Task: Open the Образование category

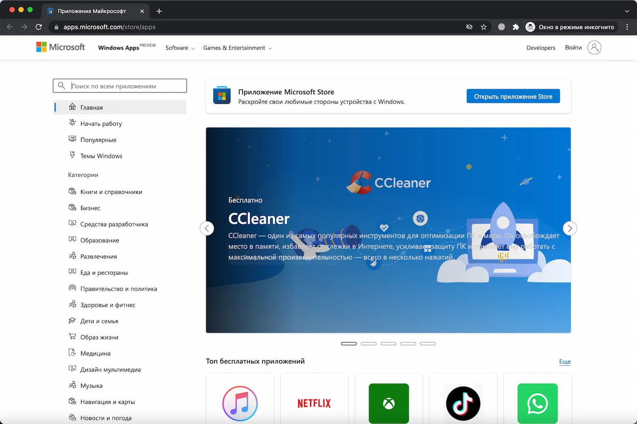Action: (120, 240)
